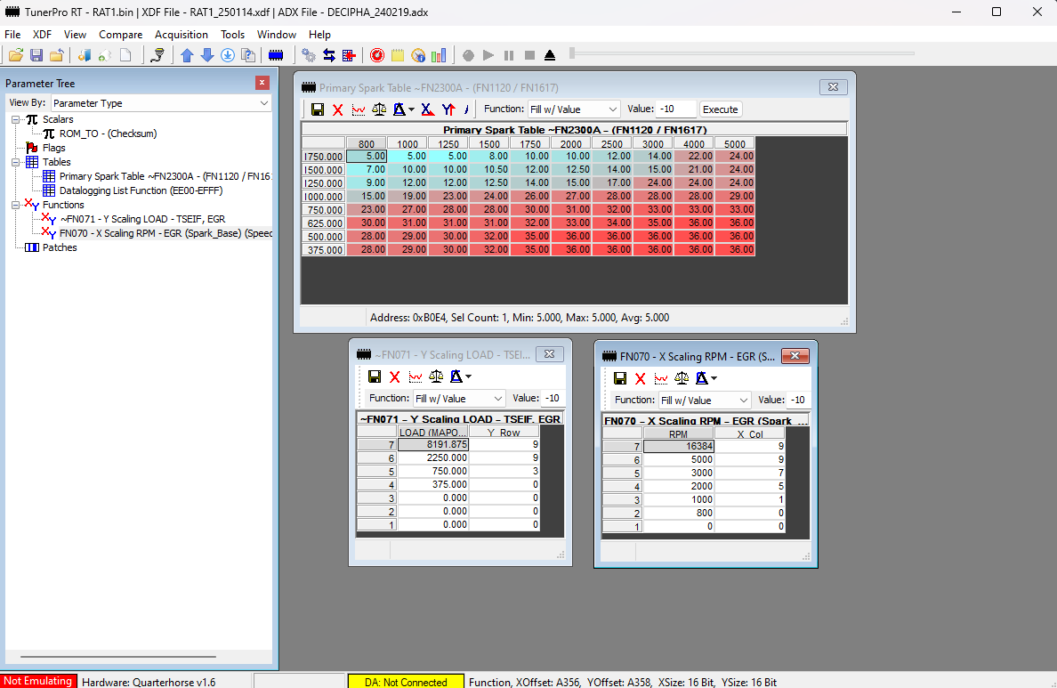Open the Compare menu

point(120,35)
